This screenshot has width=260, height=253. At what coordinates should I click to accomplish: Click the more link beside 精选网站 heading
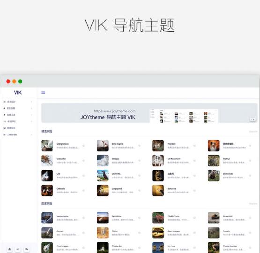(x=253, y=132)
